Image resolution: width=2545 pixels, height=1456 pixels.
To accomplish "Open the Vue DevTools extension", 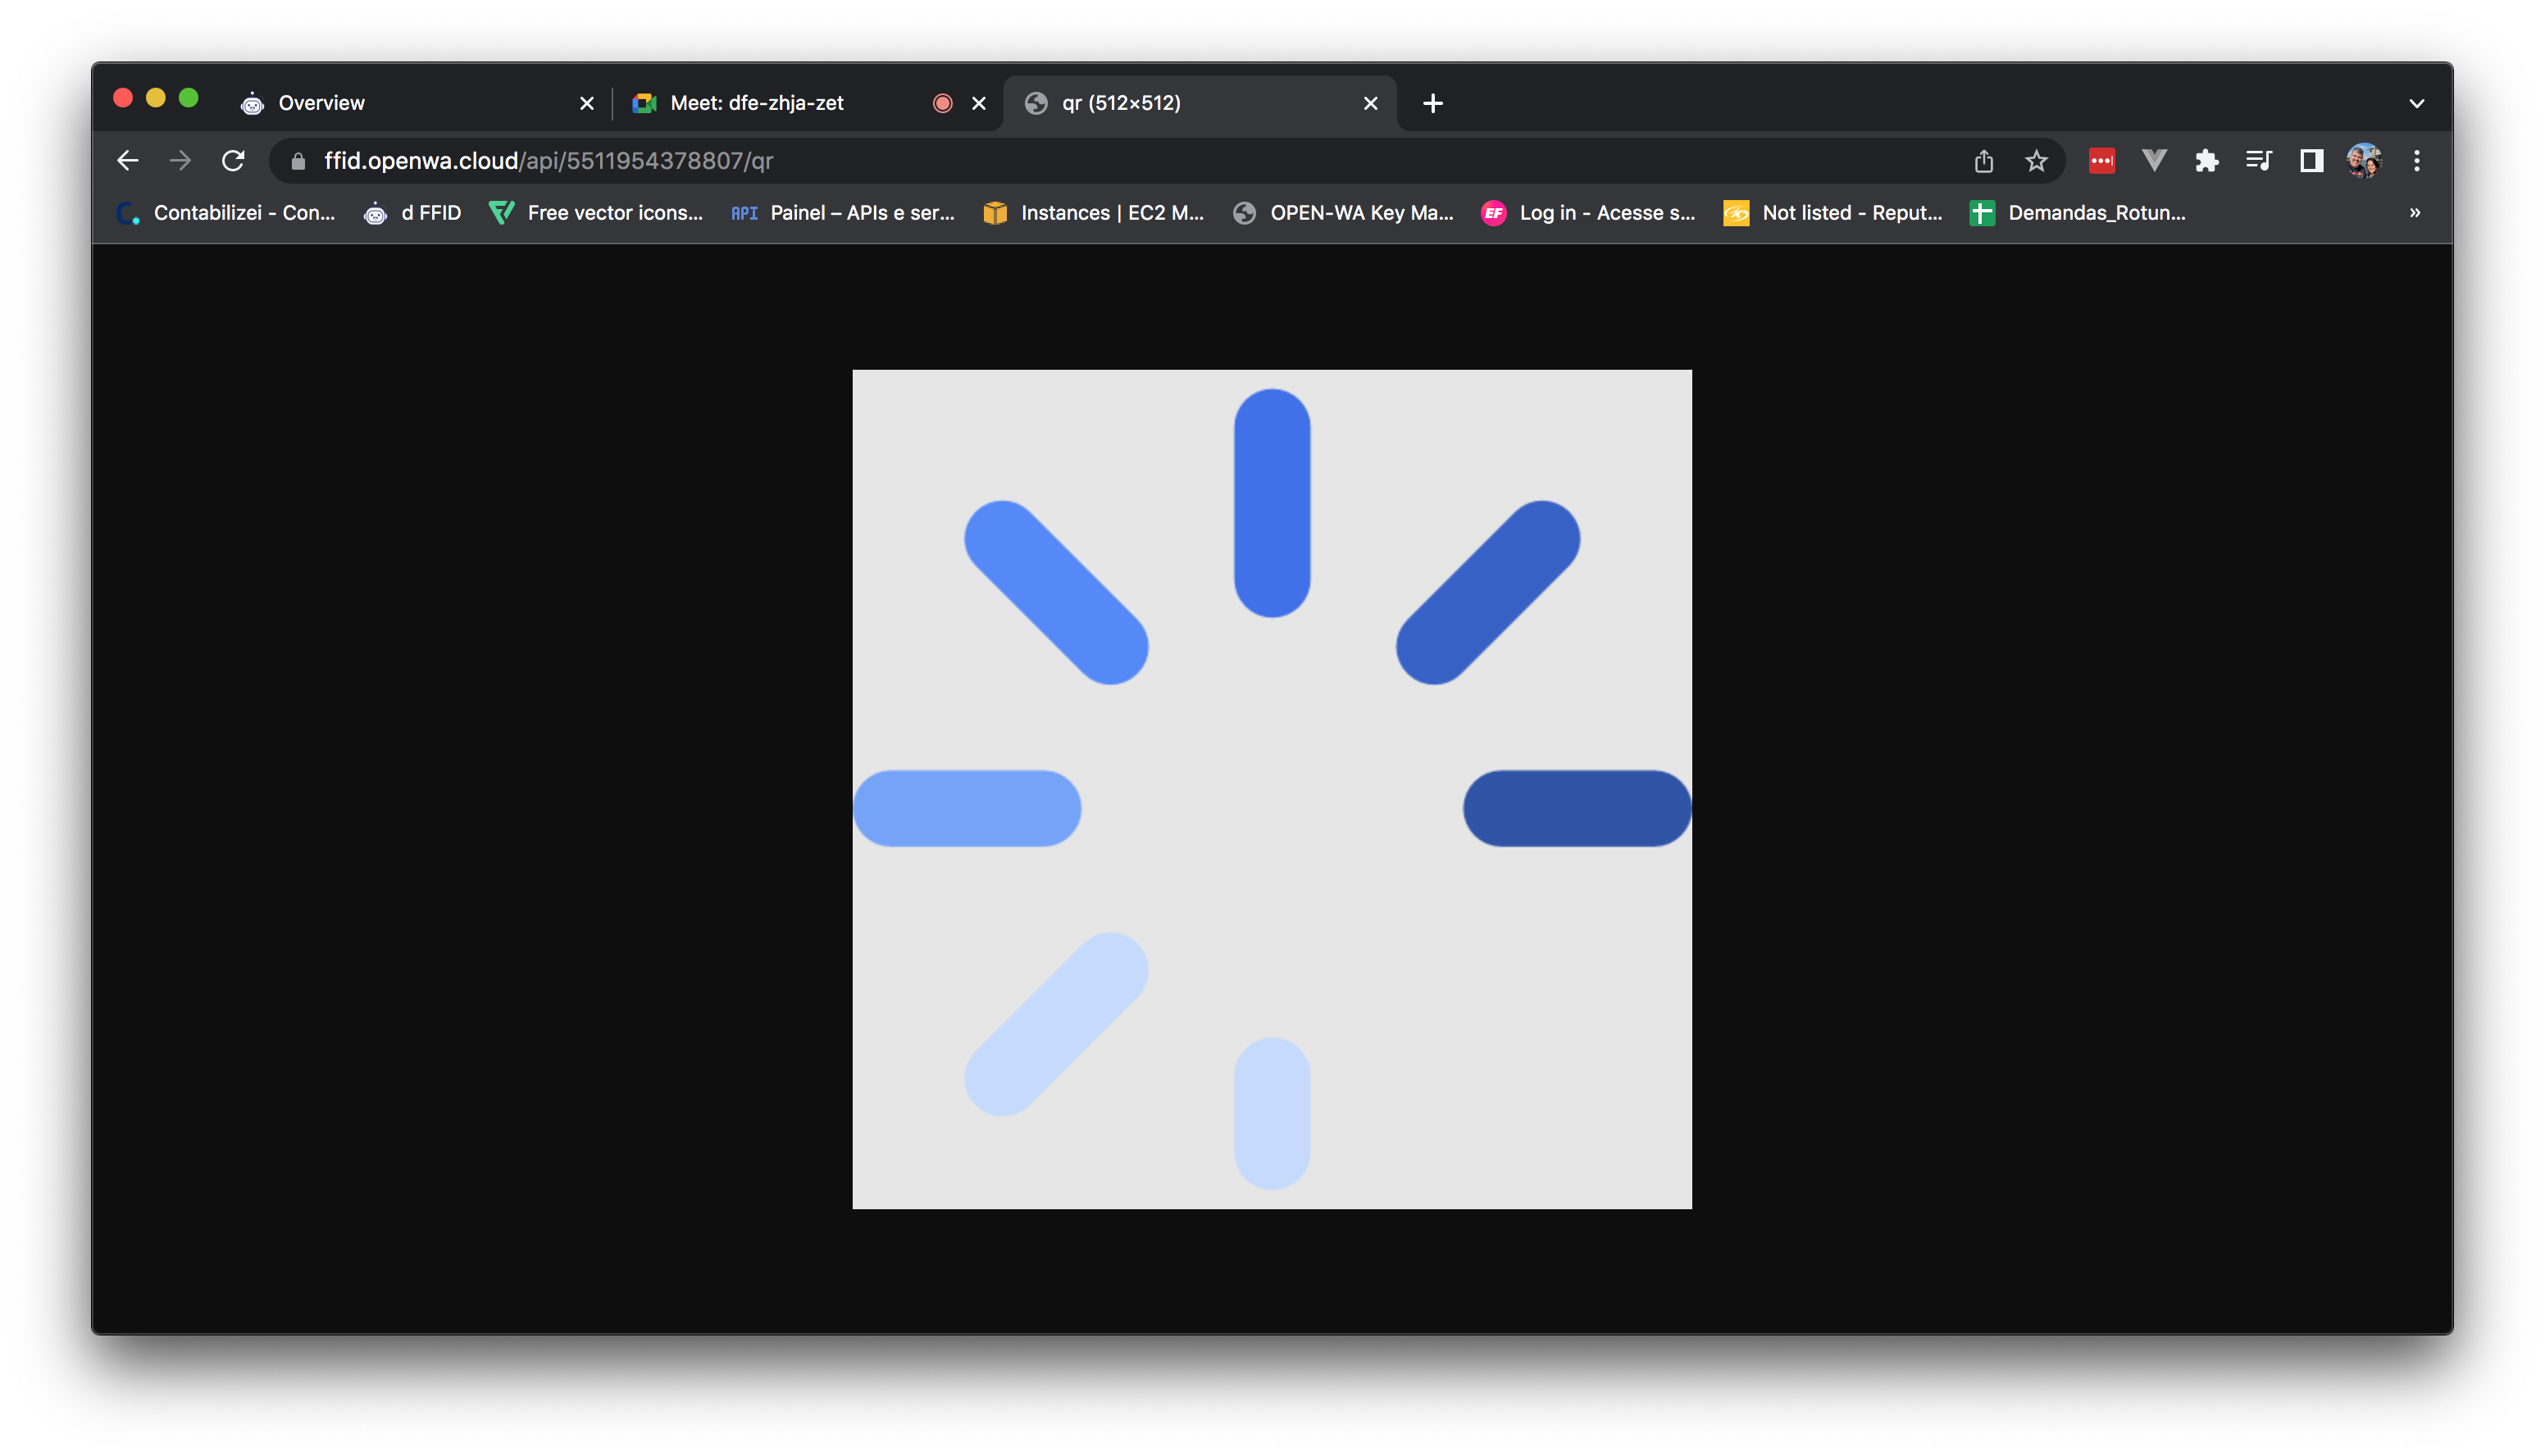I will (x=2153, y=160).
